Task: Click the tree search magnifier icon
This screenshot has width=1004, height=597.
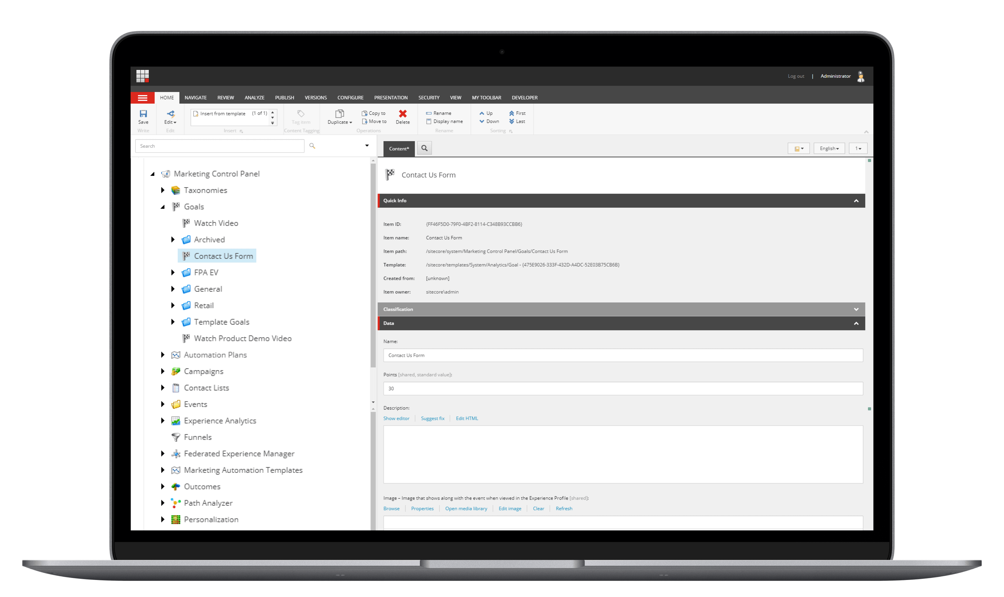Action: point(312,146)
